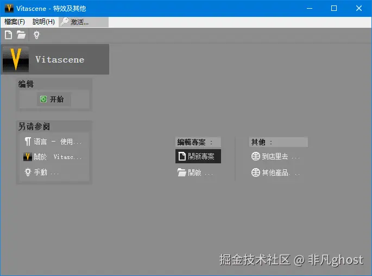
Task: Click the lightbulb icon beside 手動
Action: pyautogui.click(x=28, y=172)
